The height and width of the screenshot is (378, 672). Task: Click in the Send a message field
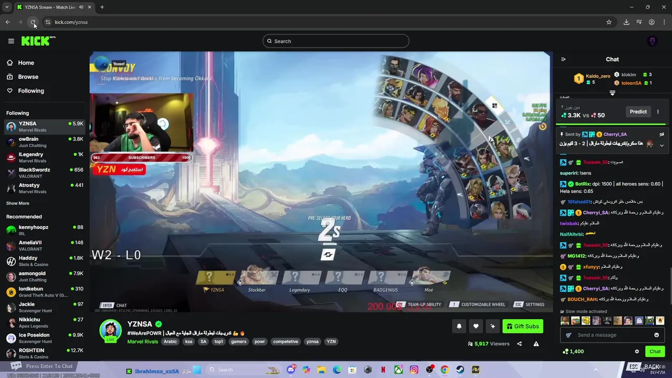tap(612, 335)
